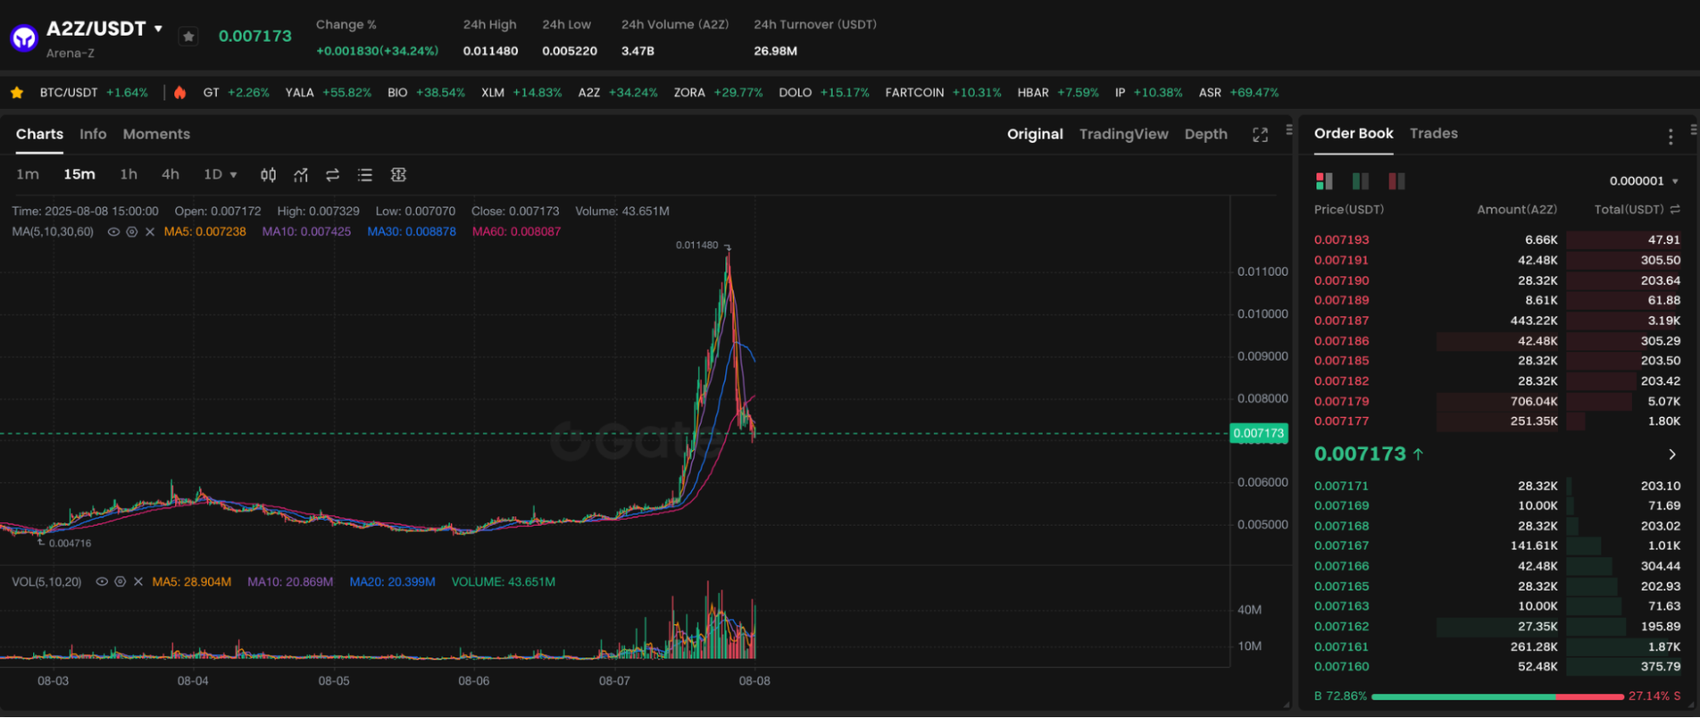
Task: Open A2Z/USDT trading pair dropdown
Action: click(x=158, y=29)
